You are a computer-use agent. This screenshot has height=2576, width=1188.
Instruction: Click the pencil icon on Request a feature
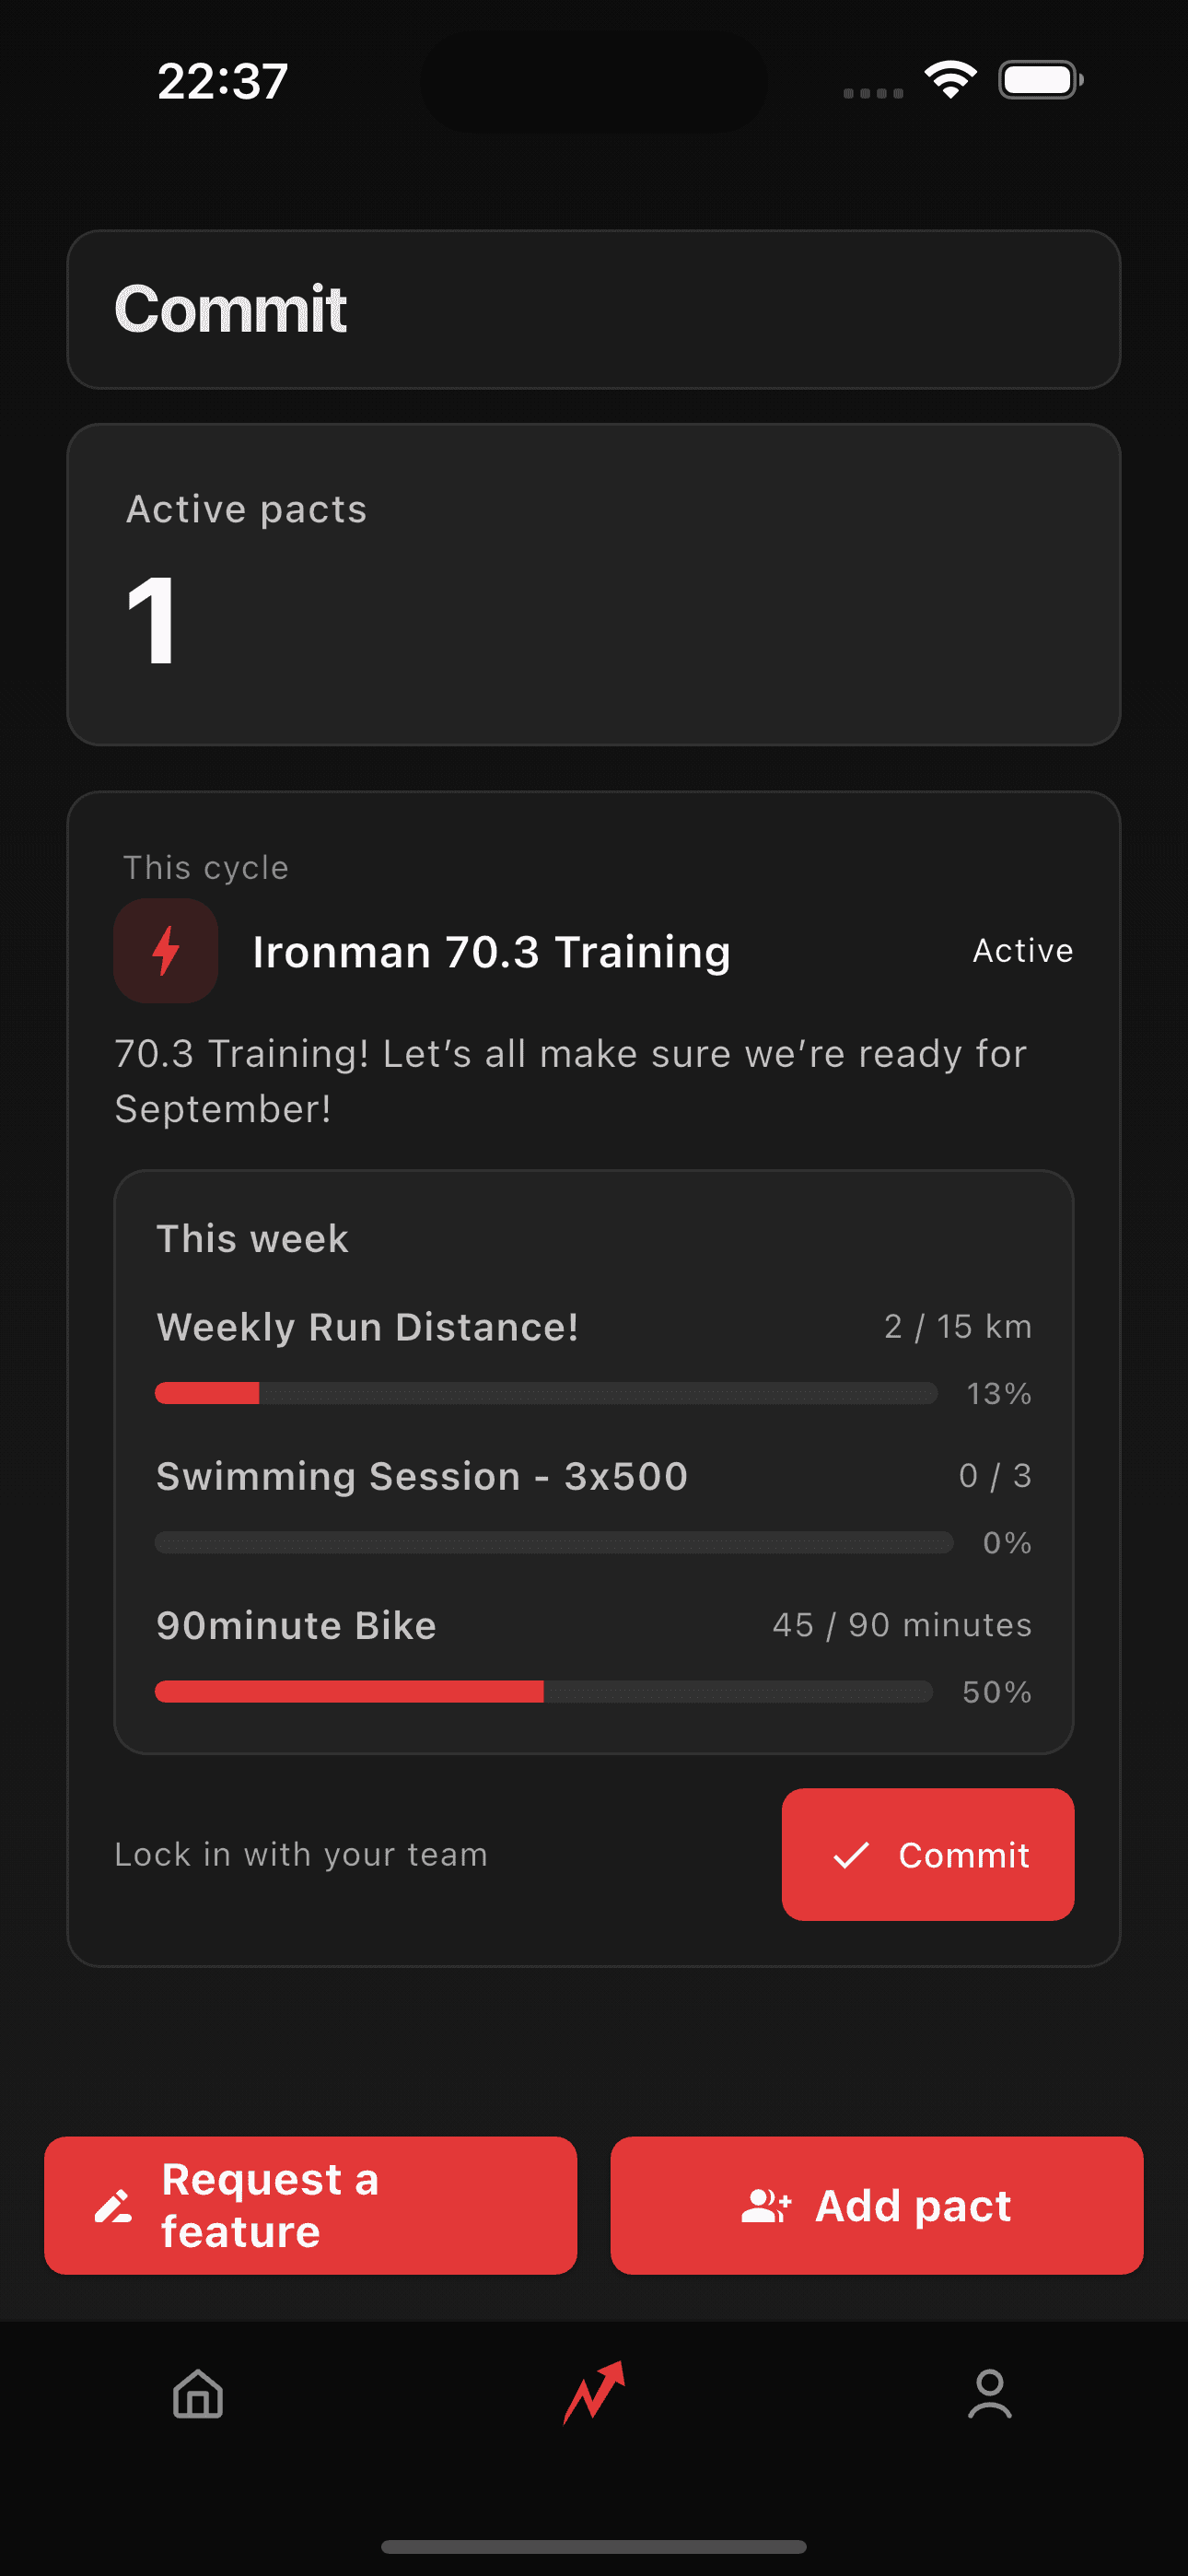pyautogui.click(x=113, y=2205)
